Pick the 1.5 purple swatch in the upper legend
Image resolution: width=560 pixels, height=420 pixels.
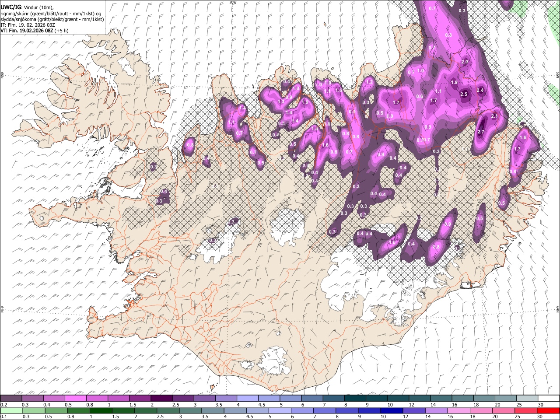click(x=140, y=398)
